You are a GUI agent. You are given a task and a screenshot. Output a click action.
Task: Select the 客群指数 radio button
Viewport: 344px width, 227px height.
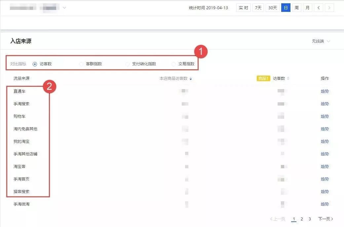point(81,64)
